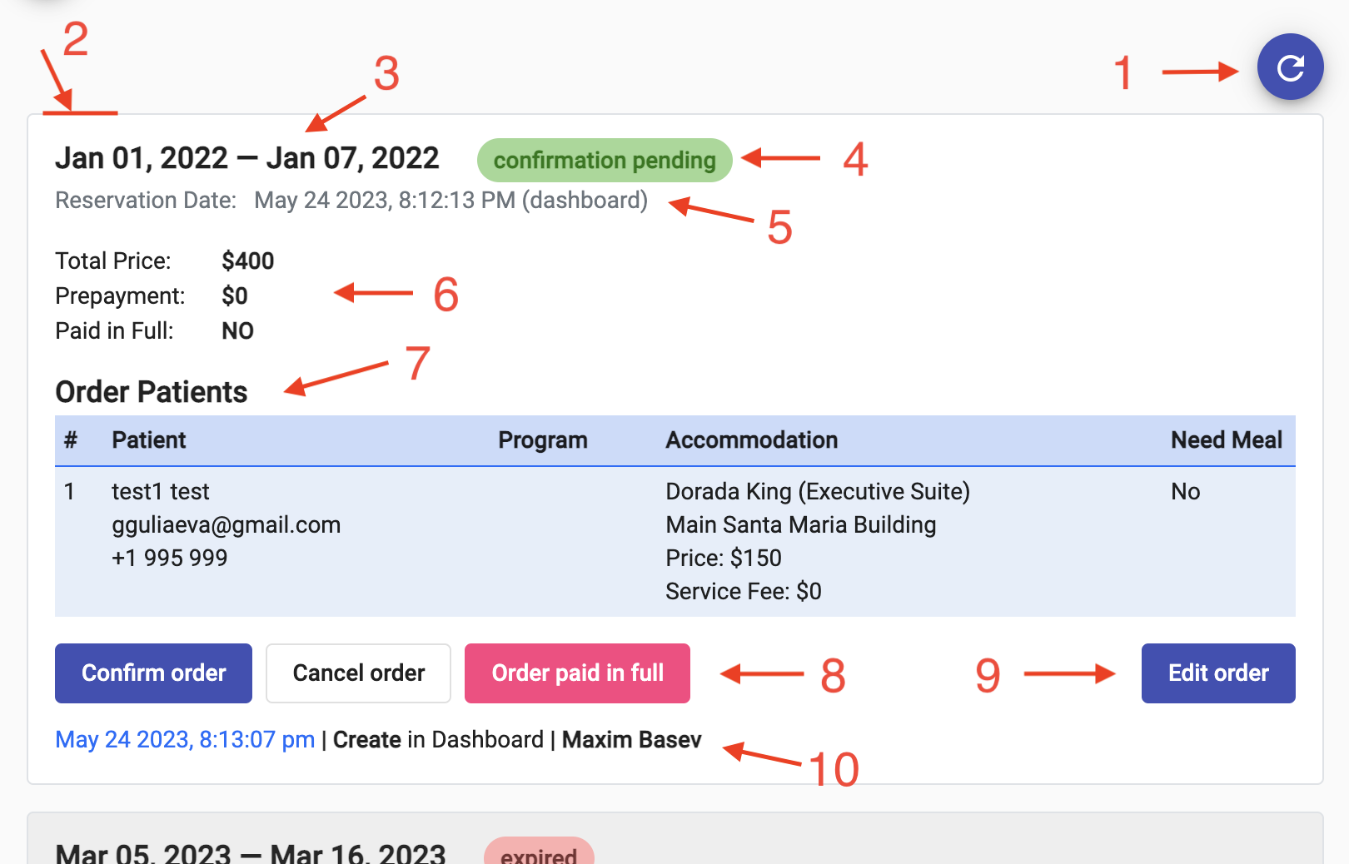The width and height of the screenshot is (1349, 864).
Task: Select the test1 test patient name
Action: (161, 491)
